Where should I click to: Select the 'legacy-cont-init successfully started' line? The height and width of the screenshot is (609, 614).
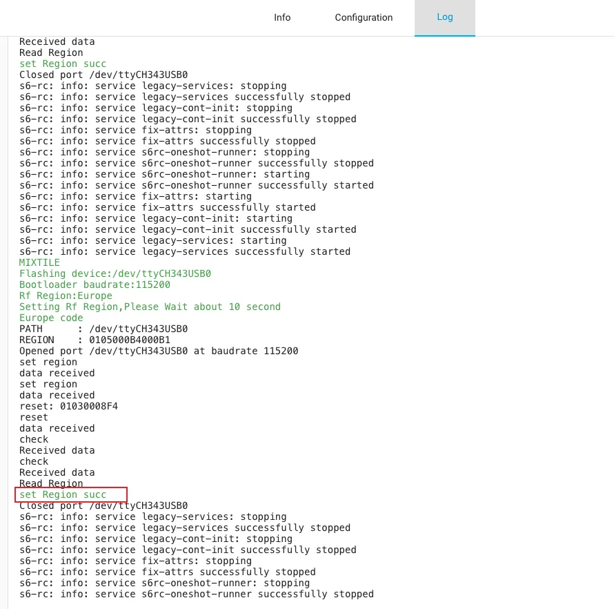188,229
